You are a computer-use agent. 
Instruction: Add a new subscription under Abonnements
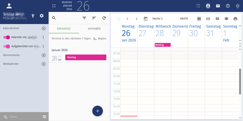click(x=44, y=55)
